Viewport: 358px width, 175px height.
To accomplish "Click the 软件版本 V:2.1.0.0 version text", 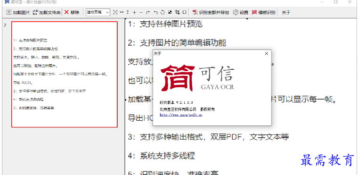I will pos(176,102).
